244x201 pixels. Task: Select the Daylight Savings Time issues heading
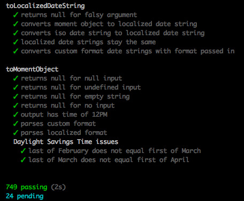tap(66, 142)
